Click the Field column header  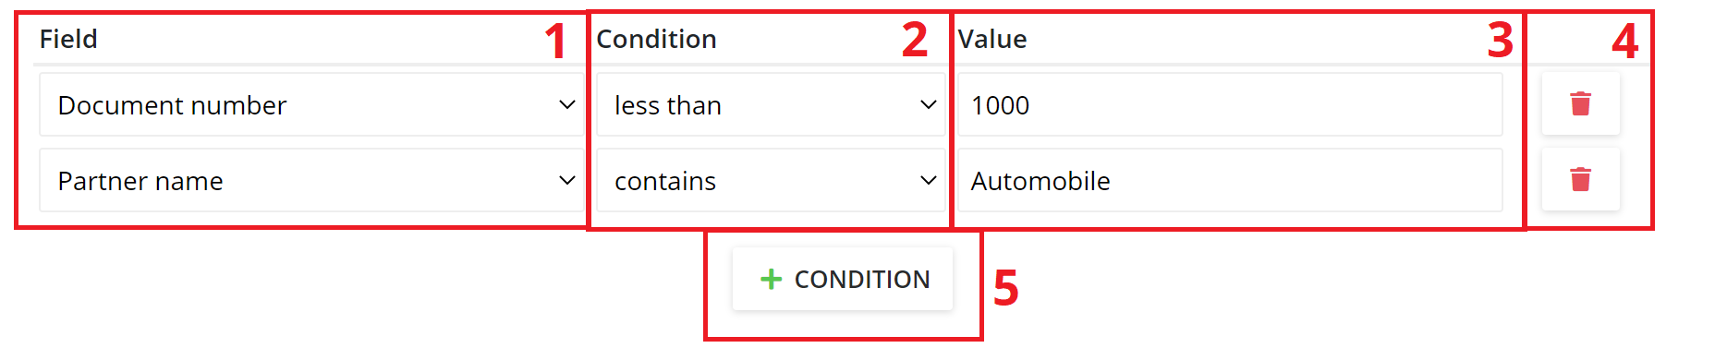pos(68,39)
